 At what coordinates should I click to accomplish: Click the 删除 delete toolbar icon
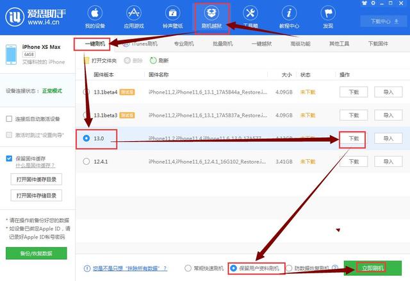point(127,60)
